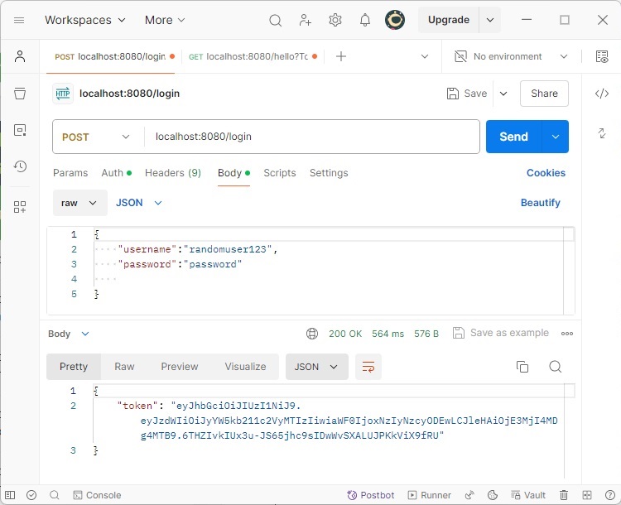Viewport: 621px width, 505px height.
Task: Switch to the Headers (9) tab
Action: 172,173
